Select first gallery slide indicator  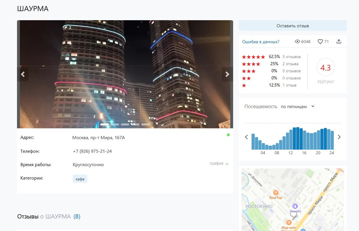pos(104,124)
